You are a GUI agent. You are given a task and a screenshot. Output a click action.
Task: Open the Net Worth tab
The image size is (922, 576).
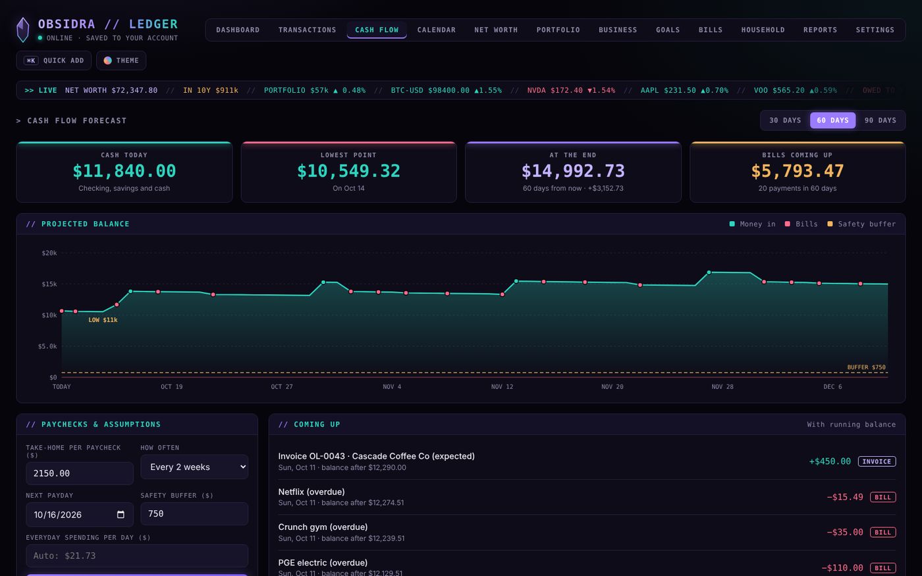[x=496, y=30]
